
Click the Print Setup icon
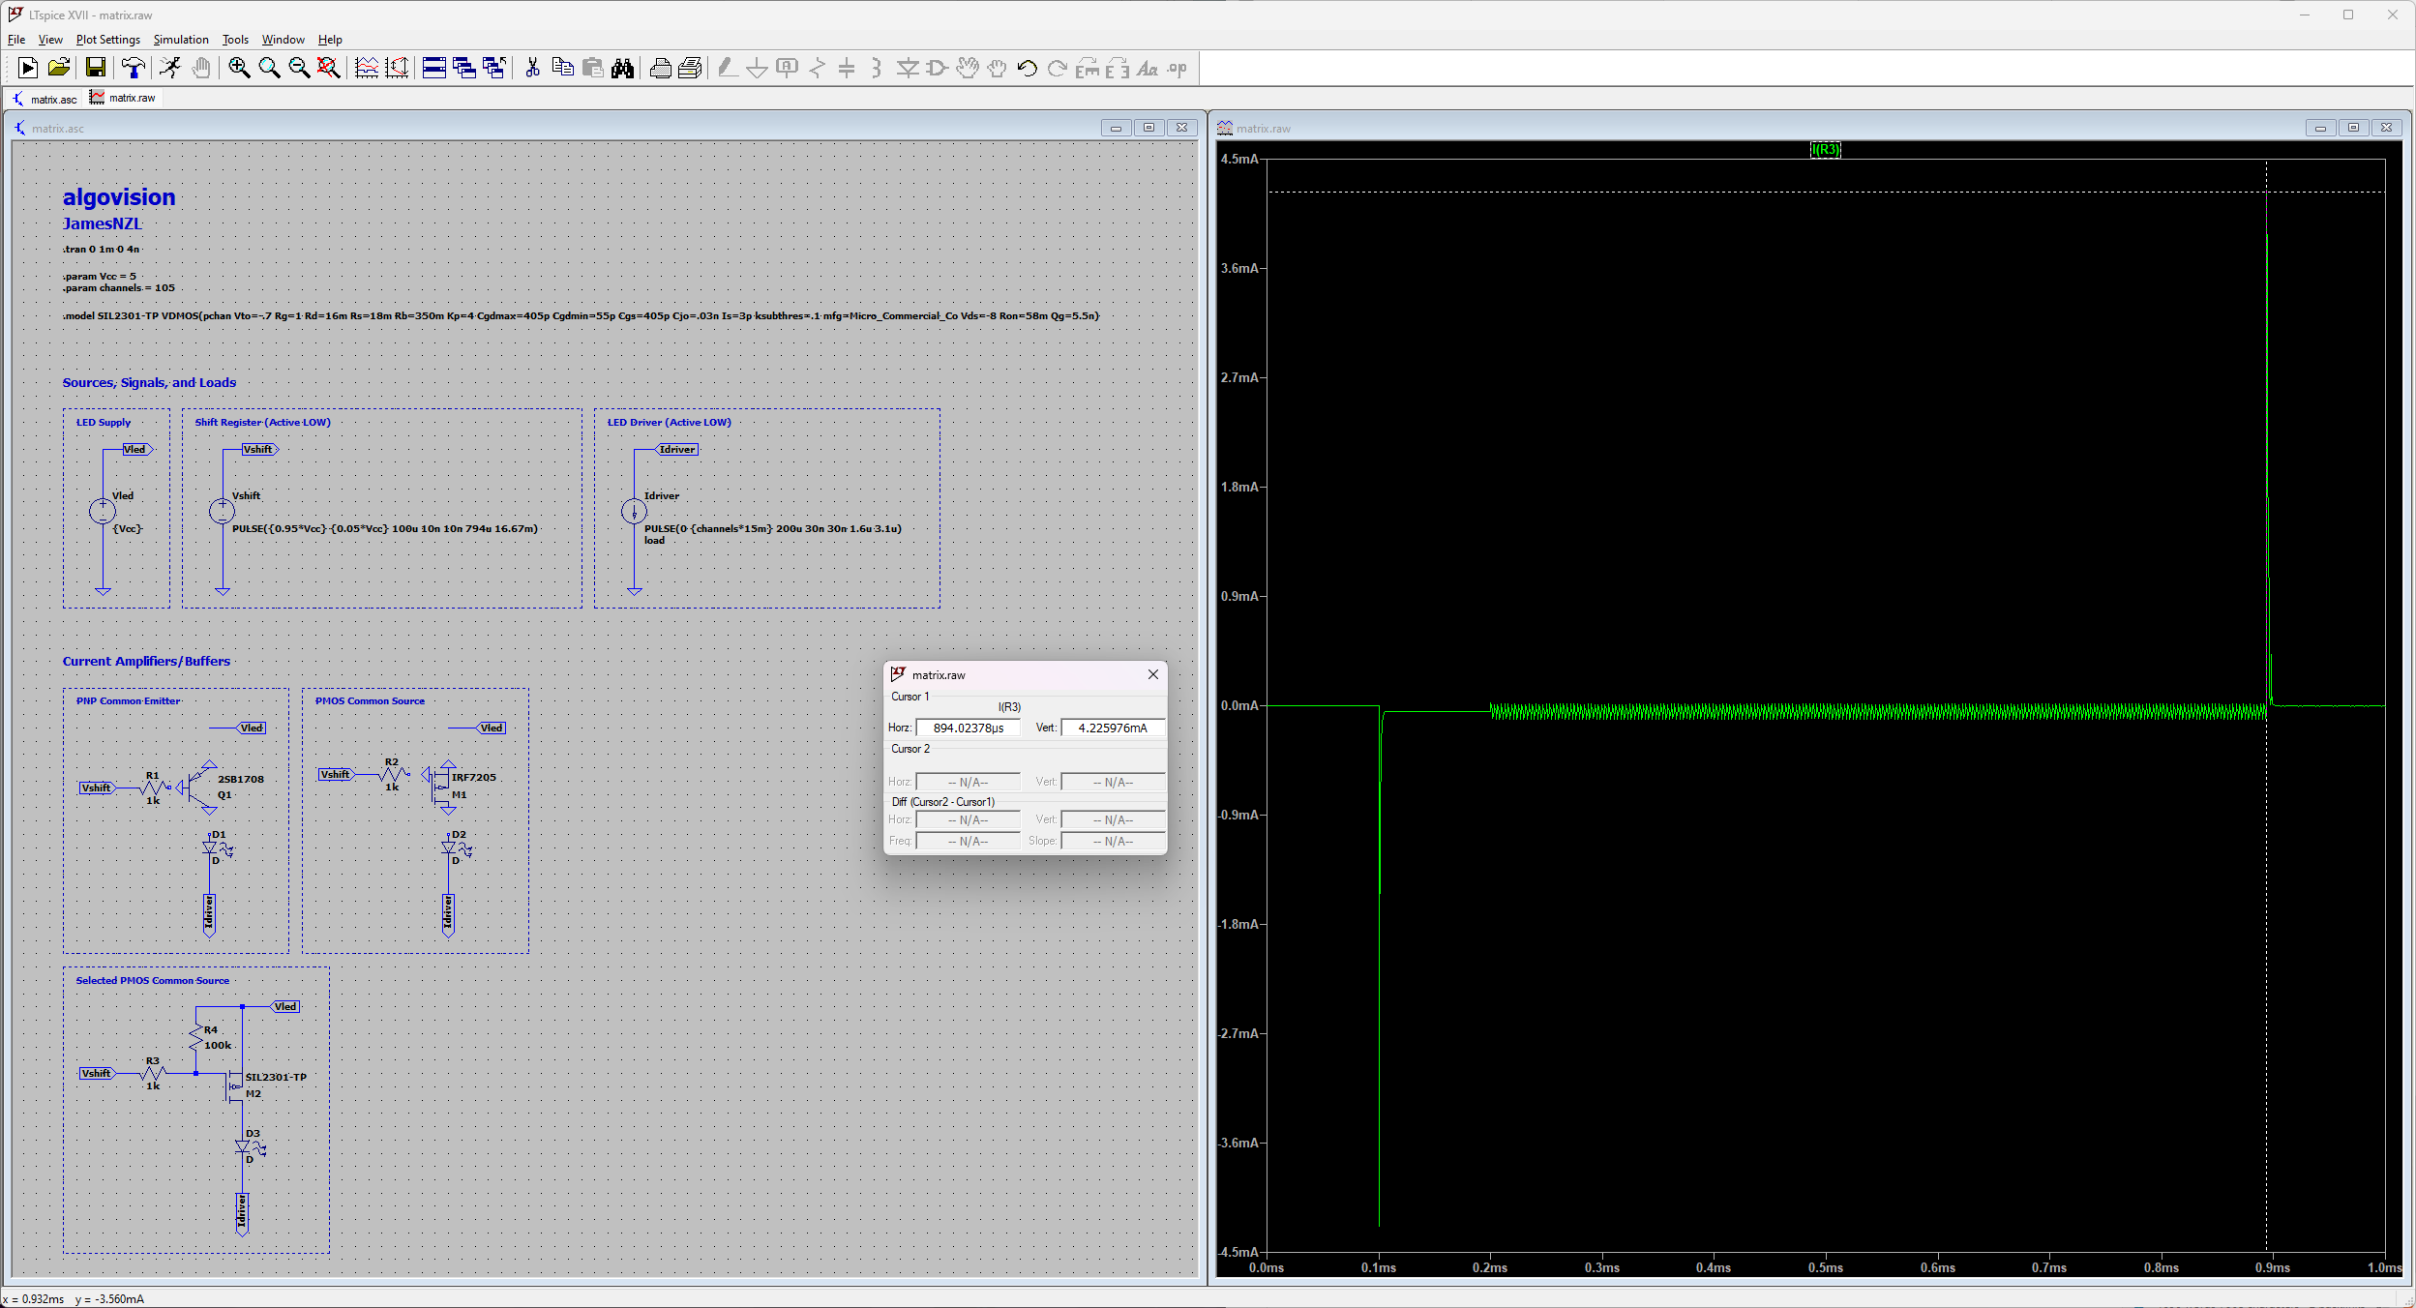[x=690, y=68]
